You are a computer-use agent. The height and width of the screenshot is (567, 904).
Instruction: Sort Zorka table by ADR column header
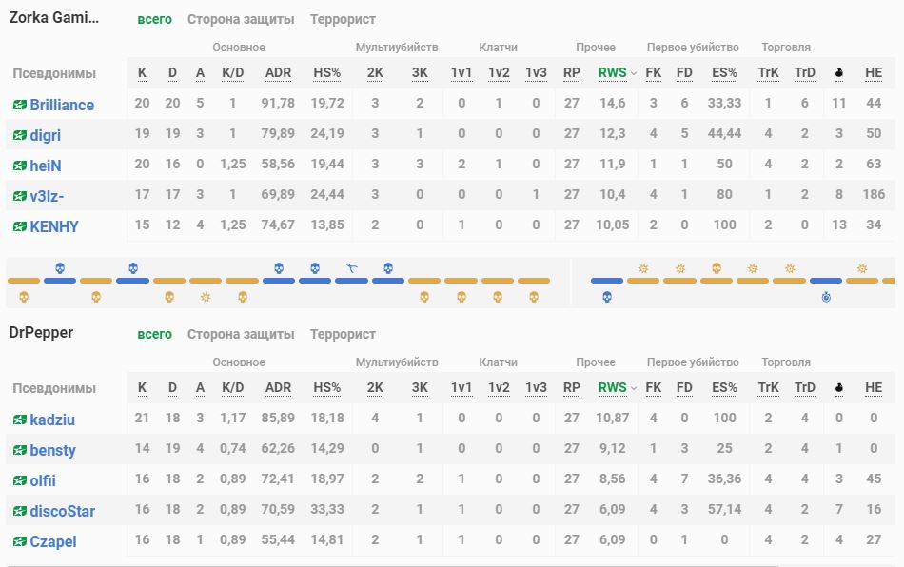coord(278,72)
